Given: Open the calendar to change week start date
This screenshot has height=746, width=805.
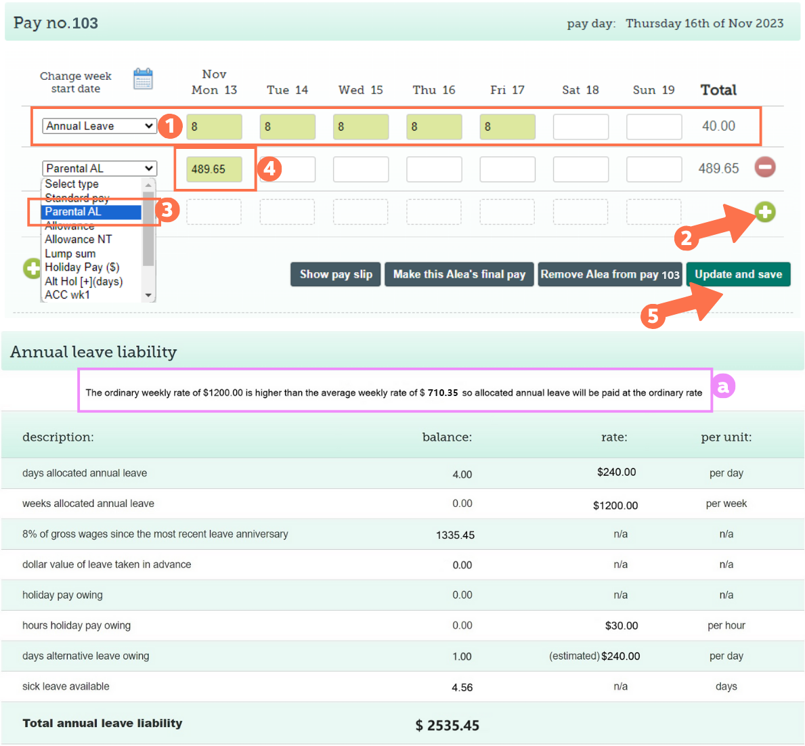Looking at the screenshot, I should pos(143,78).
